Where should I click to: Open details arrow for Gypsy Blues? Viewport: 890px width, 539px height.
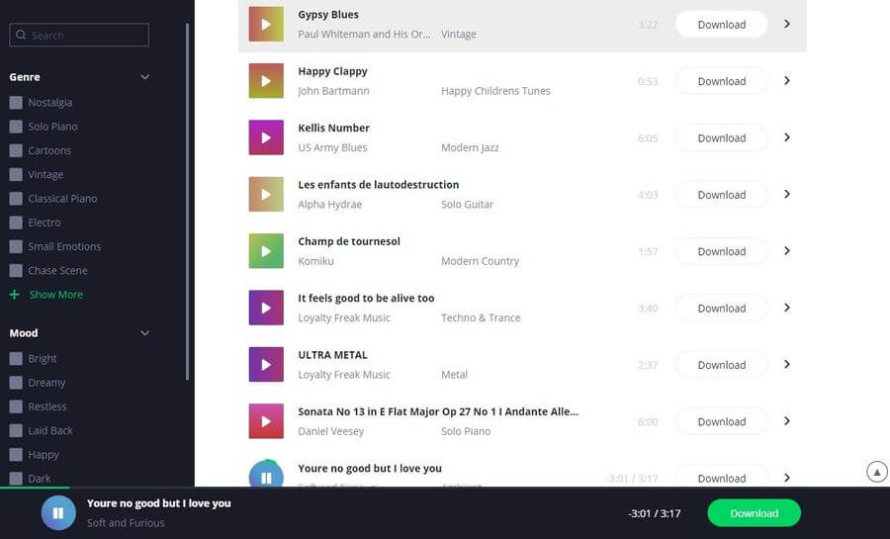point(787,24)
